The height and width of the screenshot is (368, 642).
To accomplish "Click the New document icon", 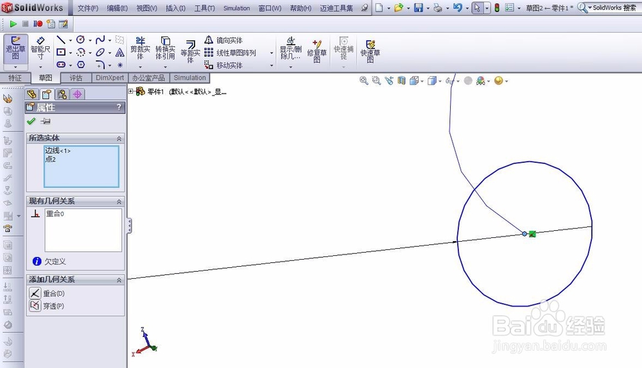I will 379,7.
